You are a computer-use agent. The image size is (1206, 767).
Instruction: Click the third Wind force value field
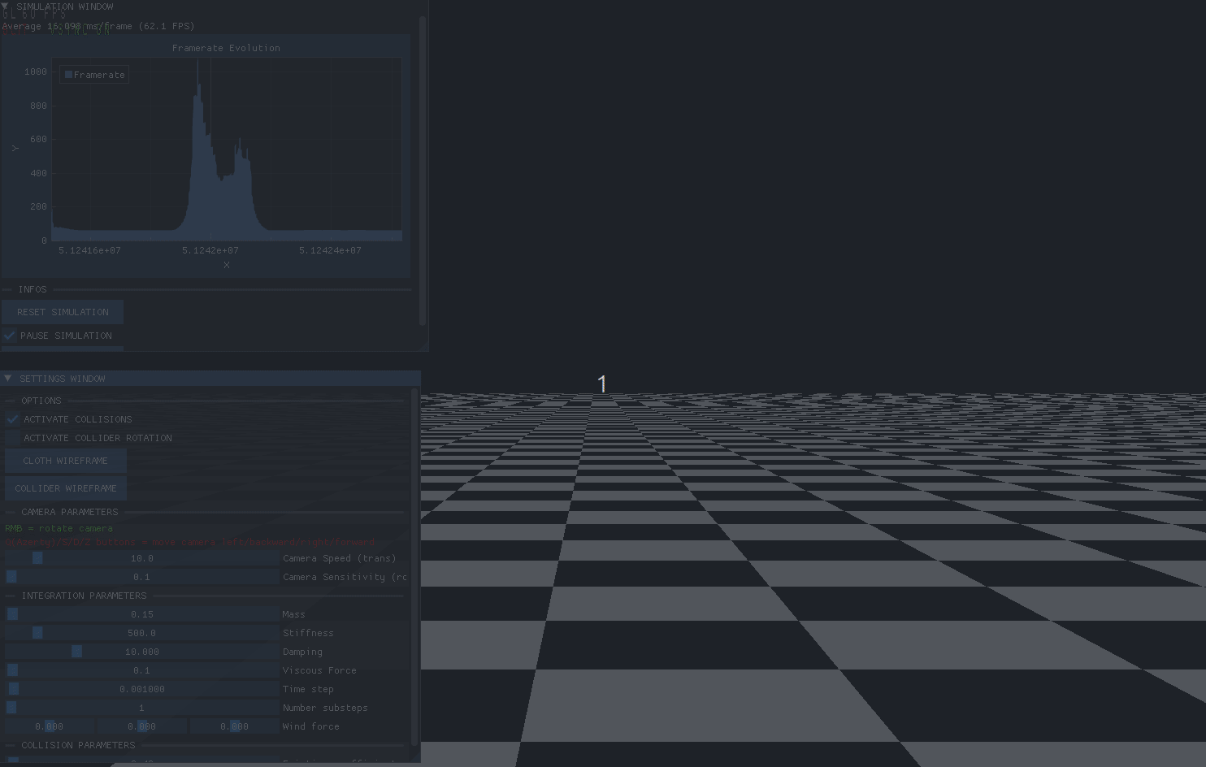pos(235,726)
